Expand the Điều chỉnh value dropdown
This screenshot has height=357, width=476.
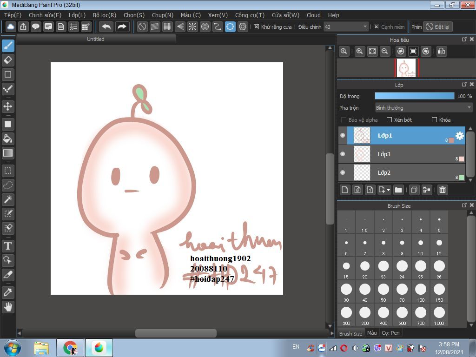pyautogui.click(x=364, y=27)
